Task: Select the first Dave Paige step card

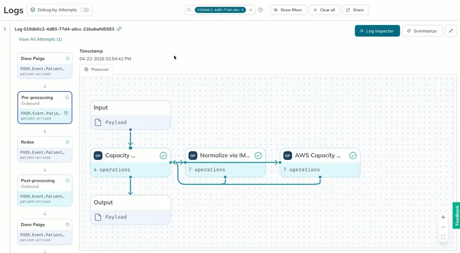Action: [x=45, y=65]
